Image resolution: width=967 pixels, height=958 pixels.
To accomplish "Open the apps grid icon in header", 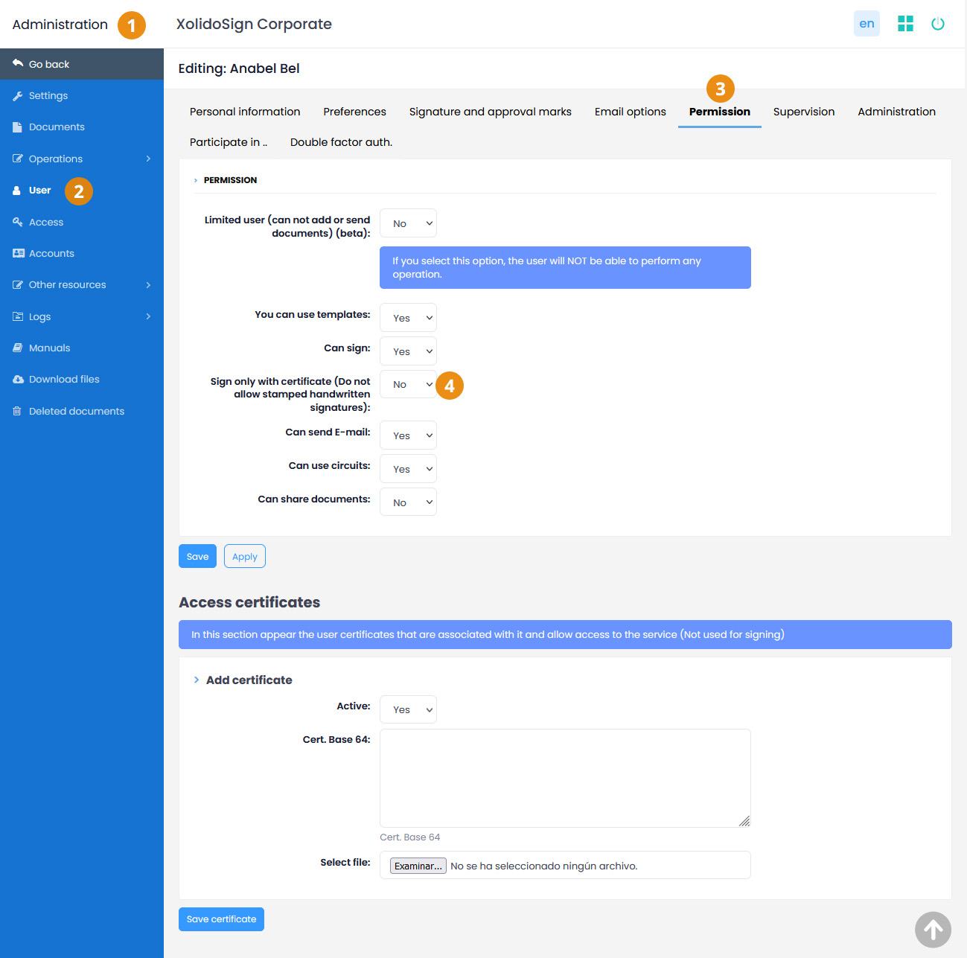I will tap(905, 24).
